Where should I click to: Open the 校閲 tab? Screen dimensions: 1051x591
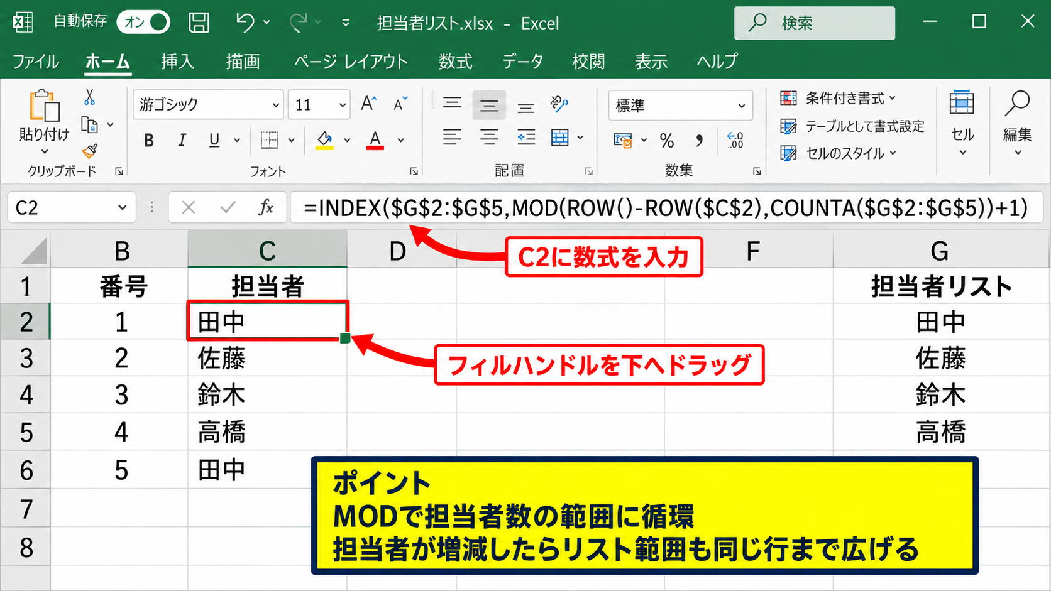(x=588, y=62)
